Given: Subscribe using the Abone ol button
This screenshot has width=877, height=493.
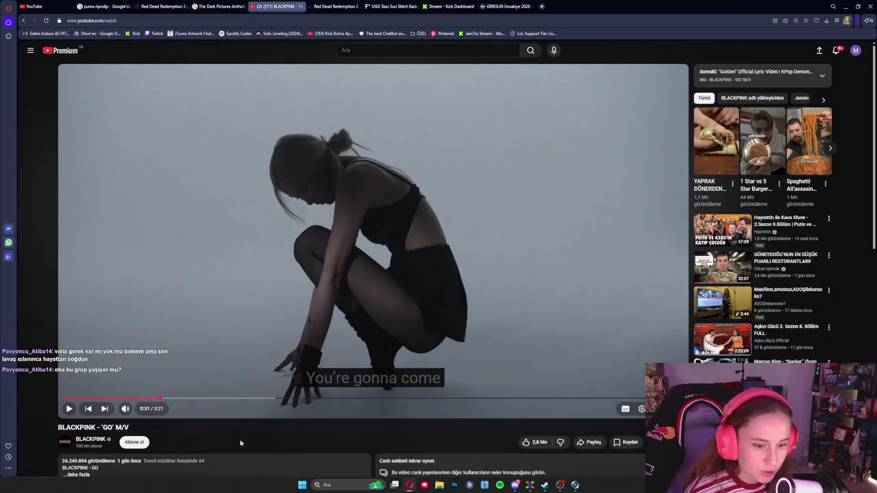Looking at the screenshot, I should [x=134, y=442].
